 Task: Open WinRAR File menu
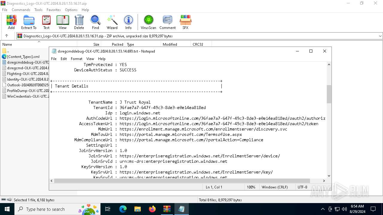pos(5,10)
